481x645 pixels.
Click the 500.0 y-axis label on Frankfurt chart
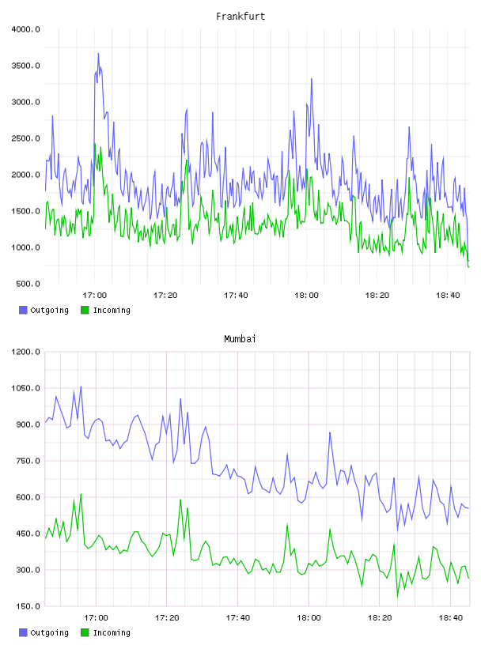28,284
